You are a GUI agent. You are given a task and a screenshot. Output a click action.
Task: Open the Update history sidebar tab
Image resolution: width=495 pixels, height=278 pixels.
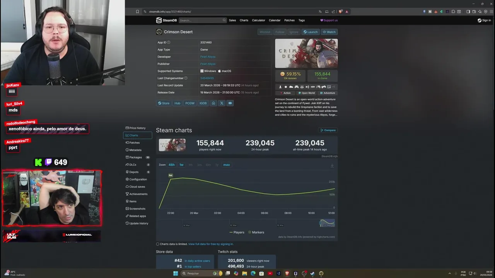pyautogui.click(x=138, y=223)
